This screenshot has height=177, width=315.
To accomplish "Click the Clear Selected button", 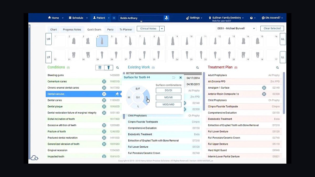I will coord(272,28).
